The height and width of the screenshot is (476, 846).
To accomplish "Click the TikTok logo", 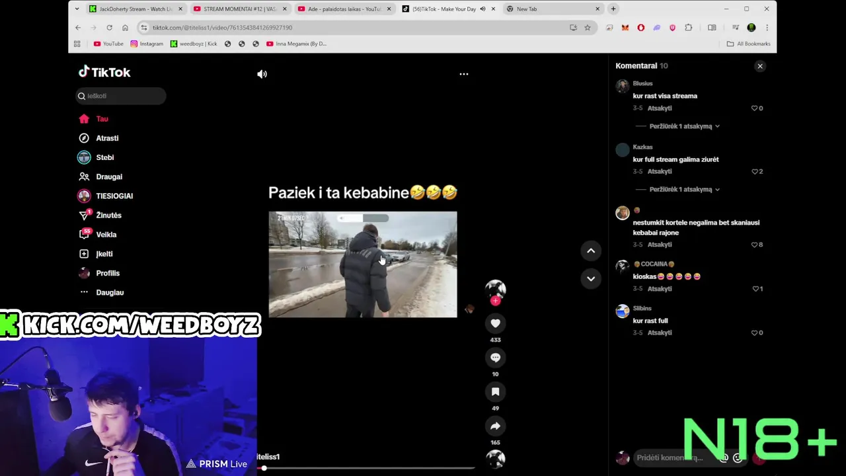I will [104, 72].
